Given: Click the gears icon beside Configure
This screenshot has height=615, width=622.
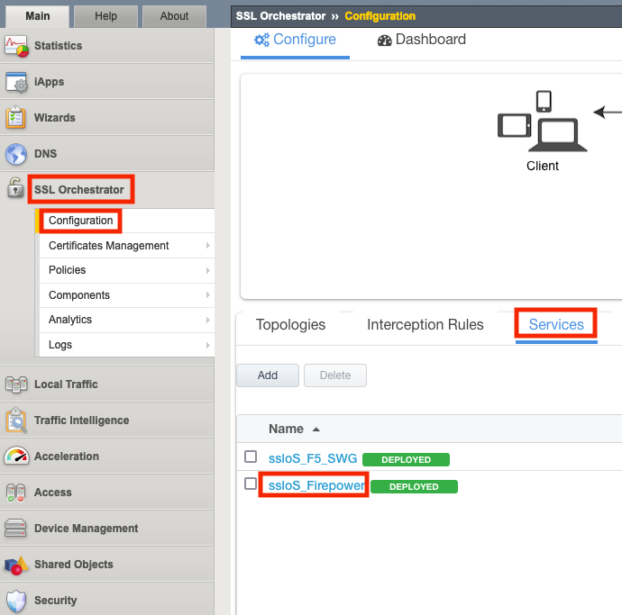Looking at the screenshot, I should [x=261, y=40].
